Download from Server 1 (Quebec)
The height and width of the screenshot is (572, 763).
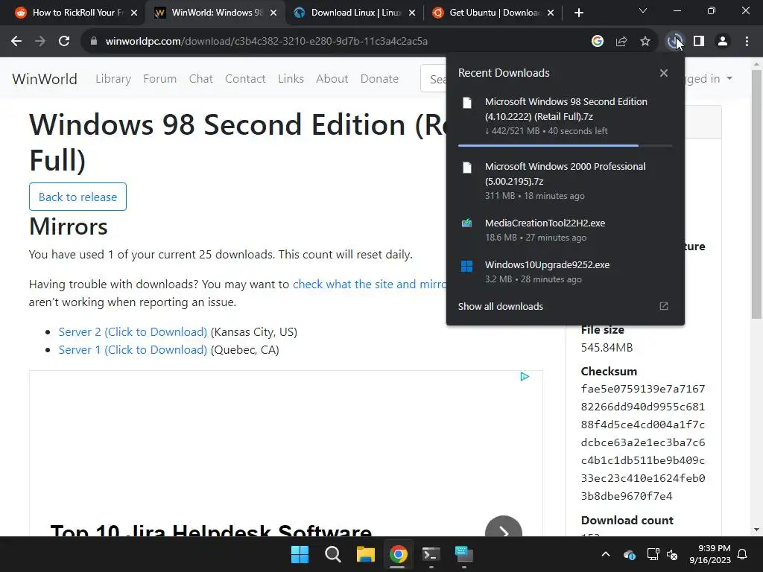(x=133, y=350)
